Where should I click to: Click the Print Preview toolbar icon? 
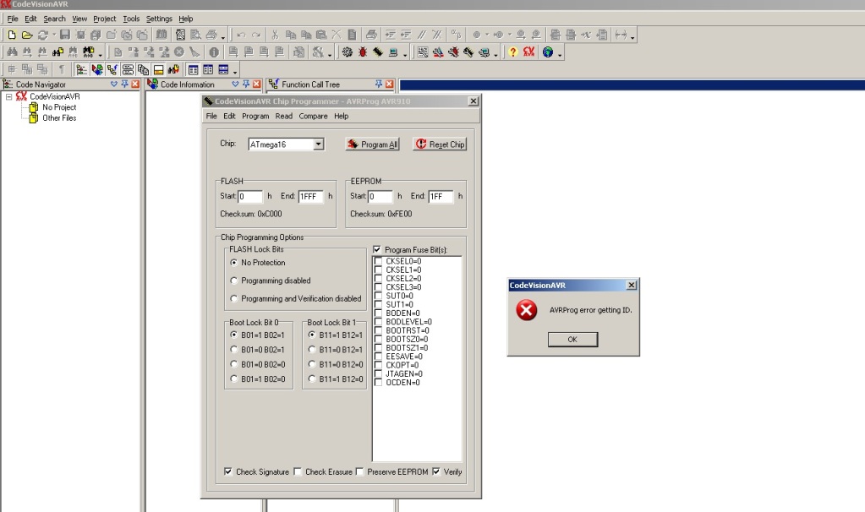tap(195, 35)
